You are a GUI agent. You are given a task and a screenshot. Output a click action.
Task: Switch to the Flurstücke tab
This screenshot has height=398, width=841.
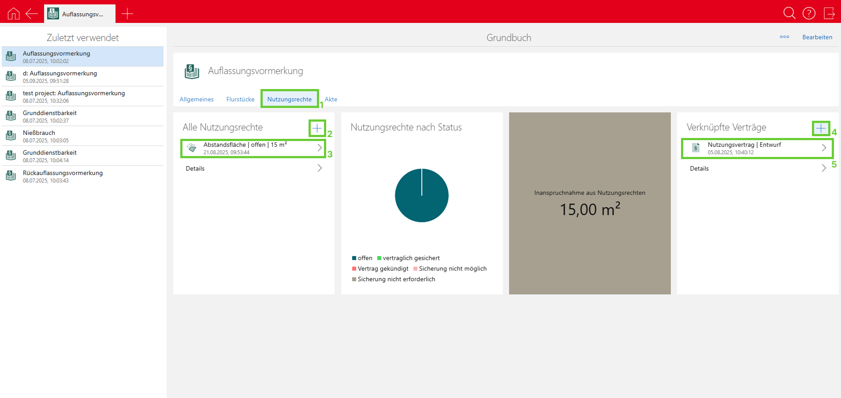[240, 99]
